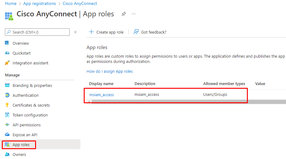Open the Got feedback? option
The width and height of the screenshot is (286, 159).
pos(150,32)
